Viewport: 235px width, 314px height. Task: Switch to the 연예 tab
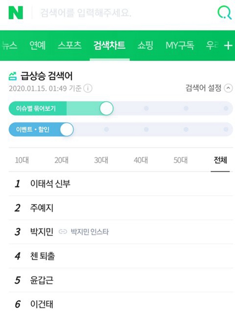point(37,45)
